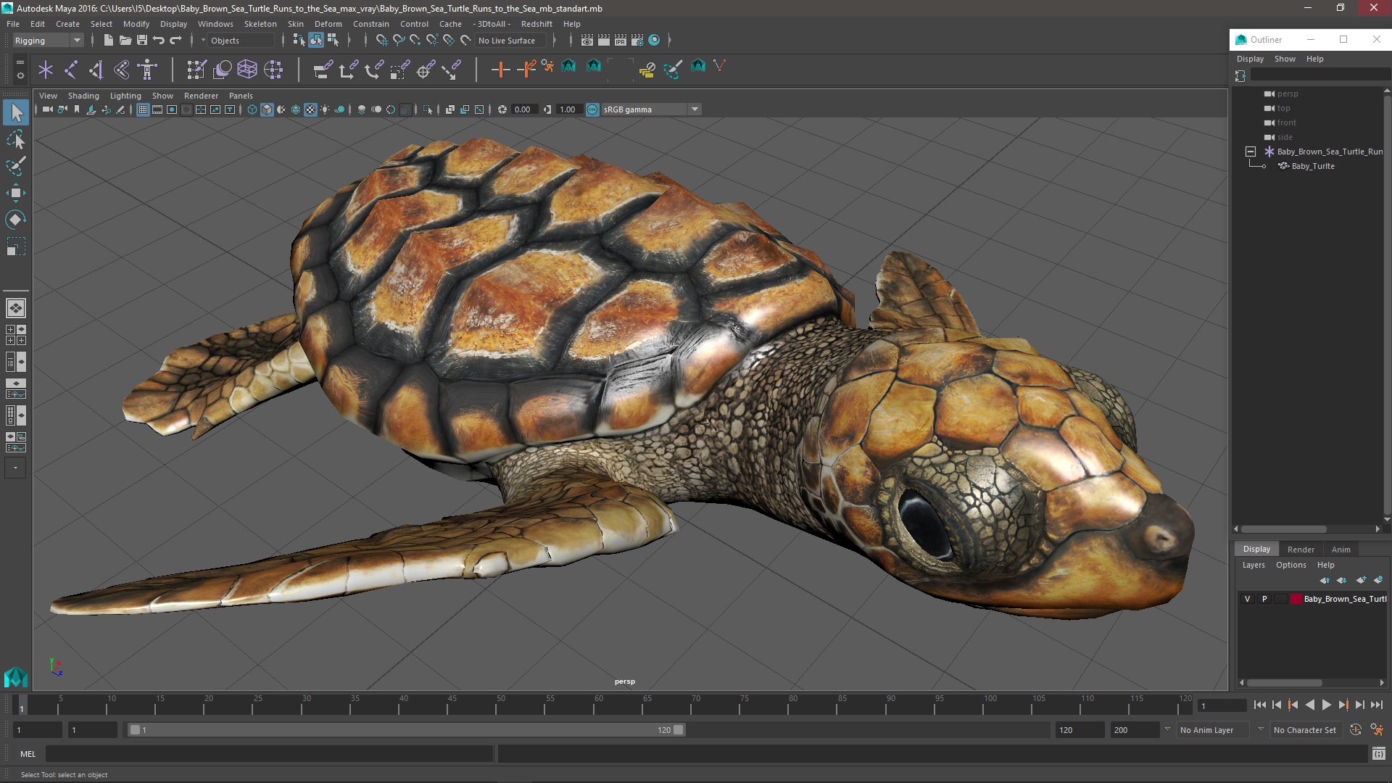Click the Outliner search field
Image resolution: width=1392 pixels, height=783 pixels.
click(x=1319, y=75)
